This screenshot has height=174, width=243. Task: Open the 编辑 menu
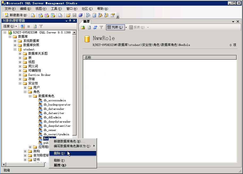point(26,9)
